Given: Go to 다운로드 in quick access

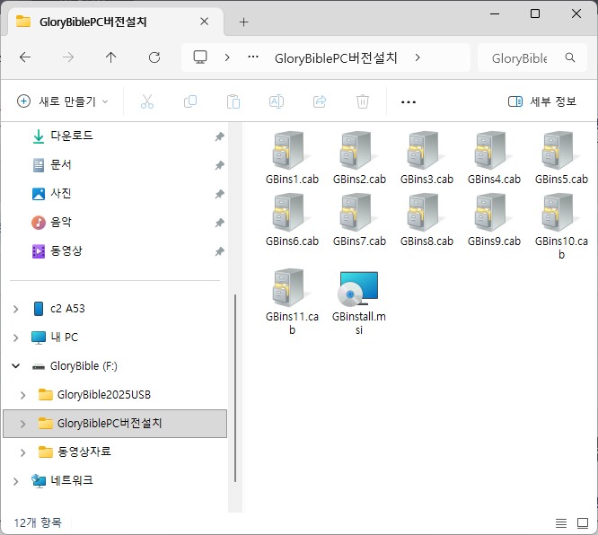Looking at the screenshot, I should coord(71,136).
